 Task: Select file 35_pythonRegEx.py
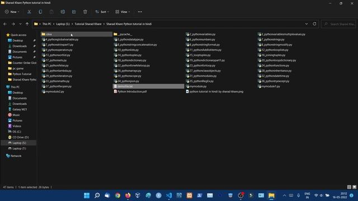click(x=201, y=82)
